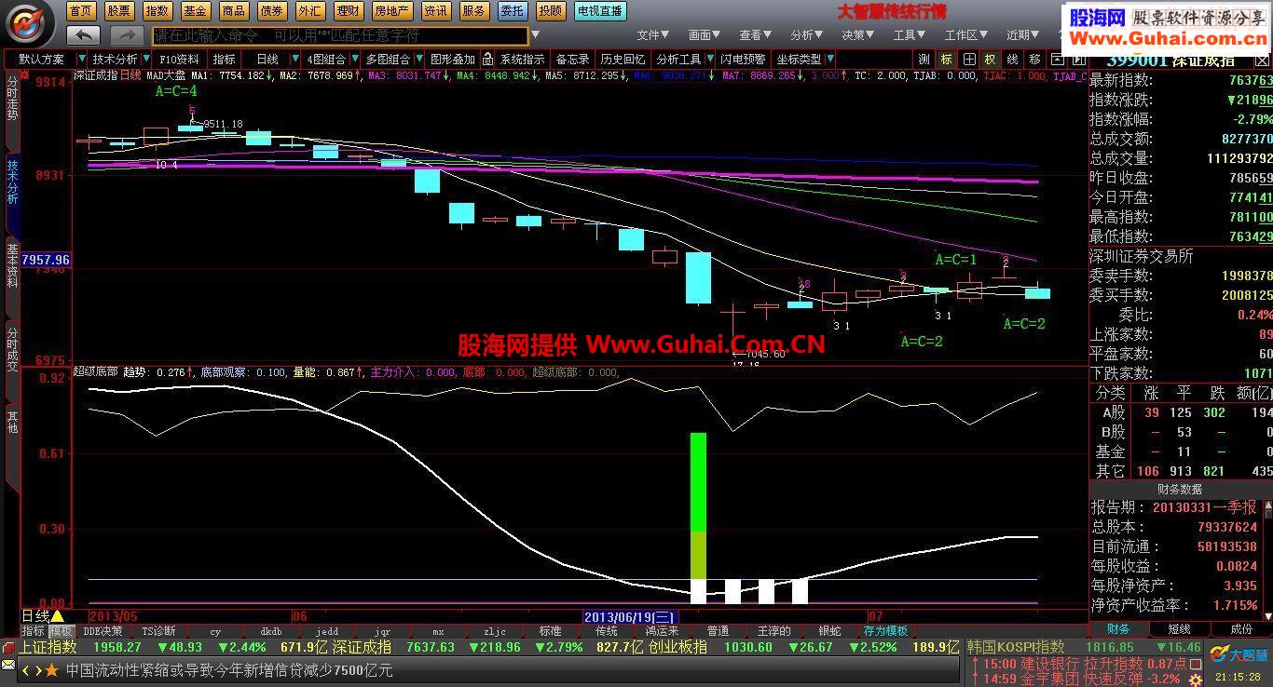Image resolution: width=1273 pixels, height=687 pixels.
Task: Click the 股票 button
Action: pos(118,11)
